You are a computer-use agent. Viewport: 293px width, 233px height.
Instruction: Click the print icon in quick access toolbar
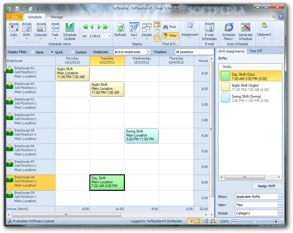[31, 9]
